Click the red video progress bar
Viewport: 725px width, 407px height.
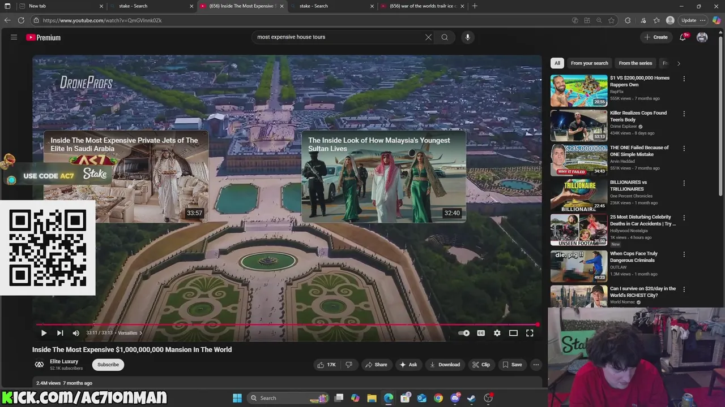point(287,325)
